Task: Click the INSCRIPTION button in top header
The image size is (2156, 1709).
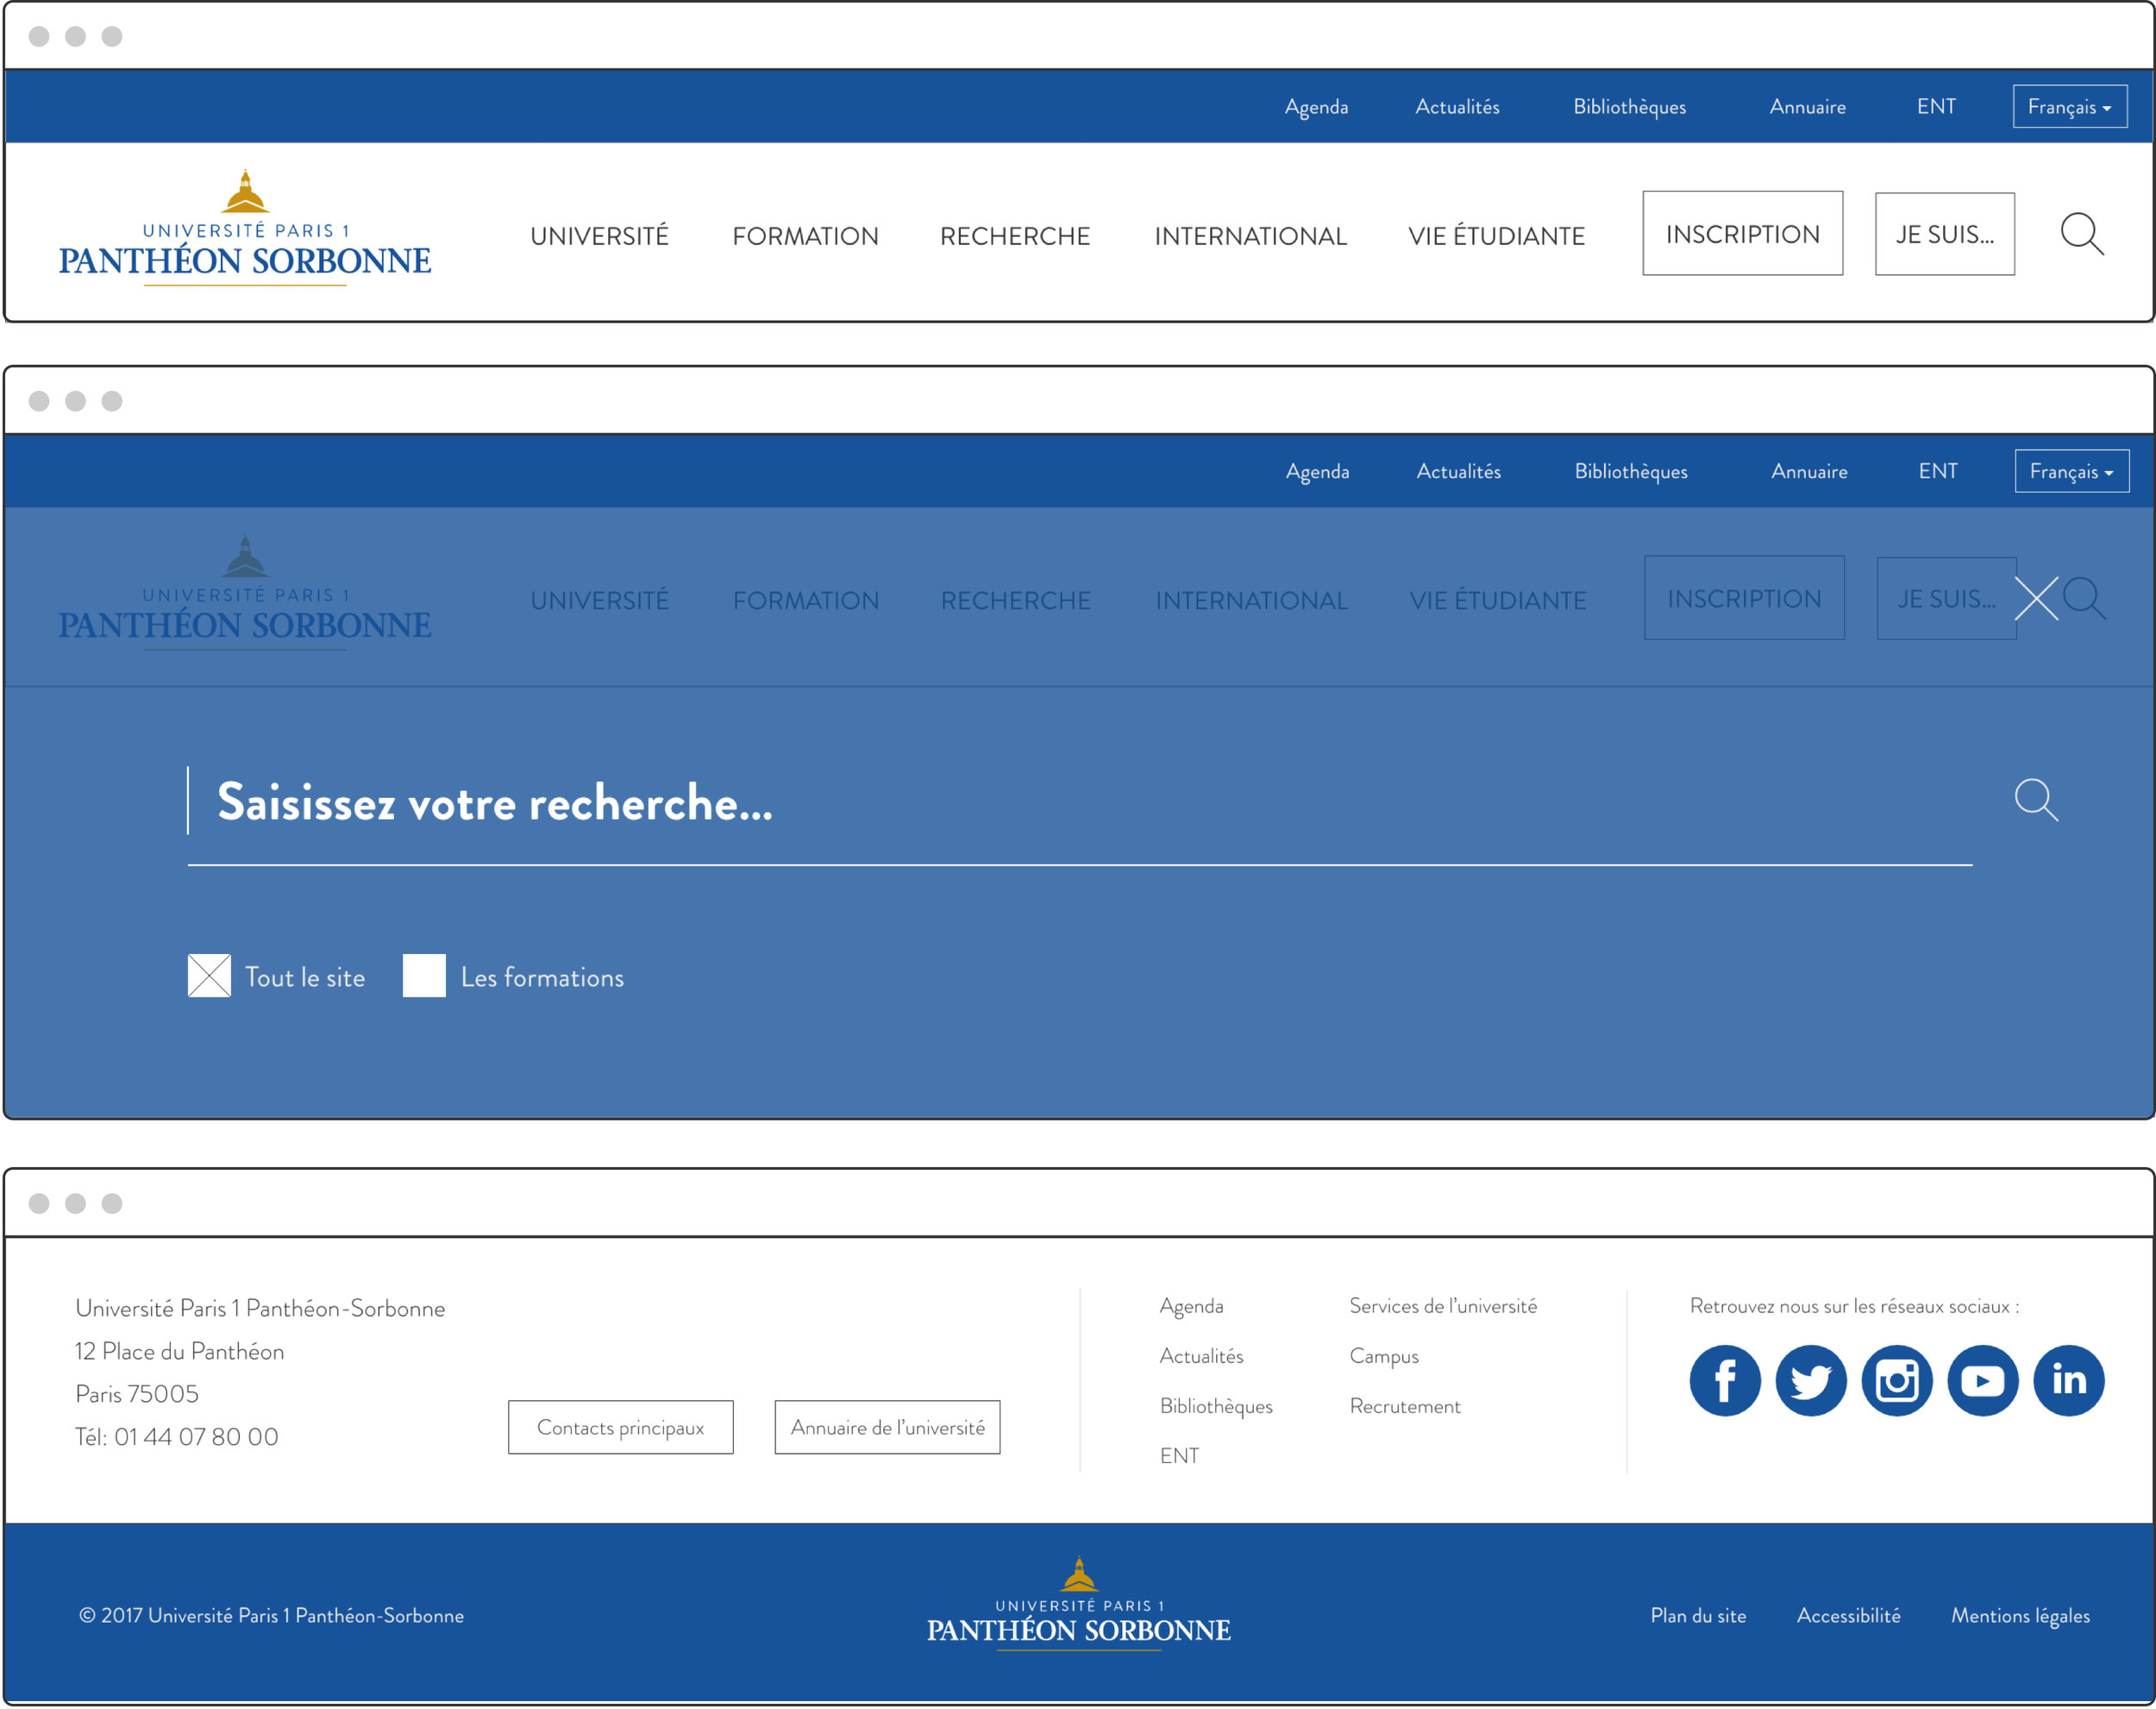Action: pyautogui.click(x=1743, y=233)
